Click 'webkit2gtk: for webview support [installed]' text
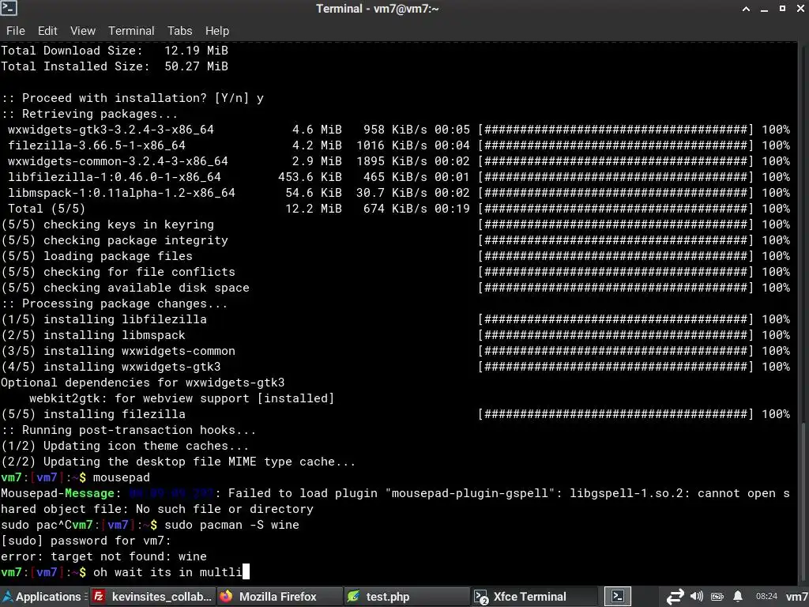This screenshot has width=809, height=607. (182, 398)
